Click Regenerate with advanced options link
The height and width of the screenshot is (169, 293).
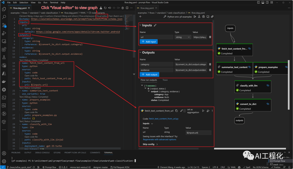[x=160, y=139]
